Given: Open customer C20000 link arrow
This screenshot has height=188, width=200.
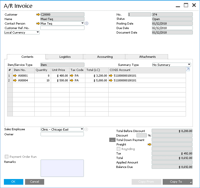Looking at the screenshot, I should click(x=38, y=15).
